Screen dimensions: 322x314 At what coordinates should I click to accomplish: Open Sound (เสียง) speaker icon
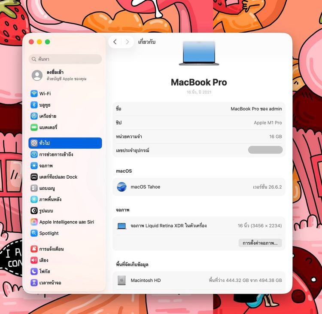click(34, 260)
